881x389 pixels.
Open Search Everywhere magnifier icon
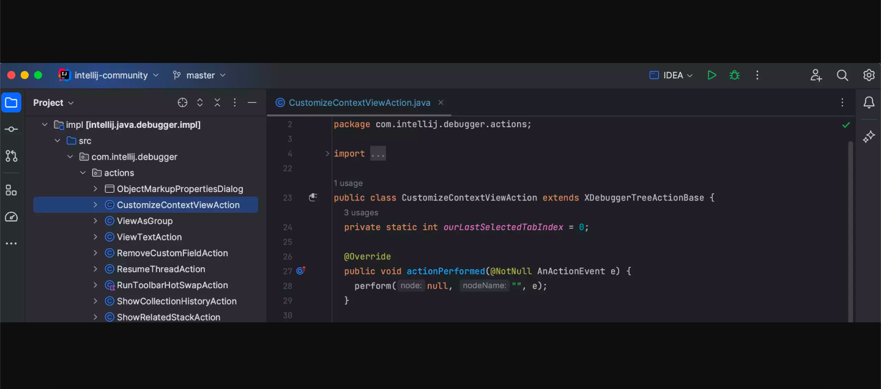point(842,75)
